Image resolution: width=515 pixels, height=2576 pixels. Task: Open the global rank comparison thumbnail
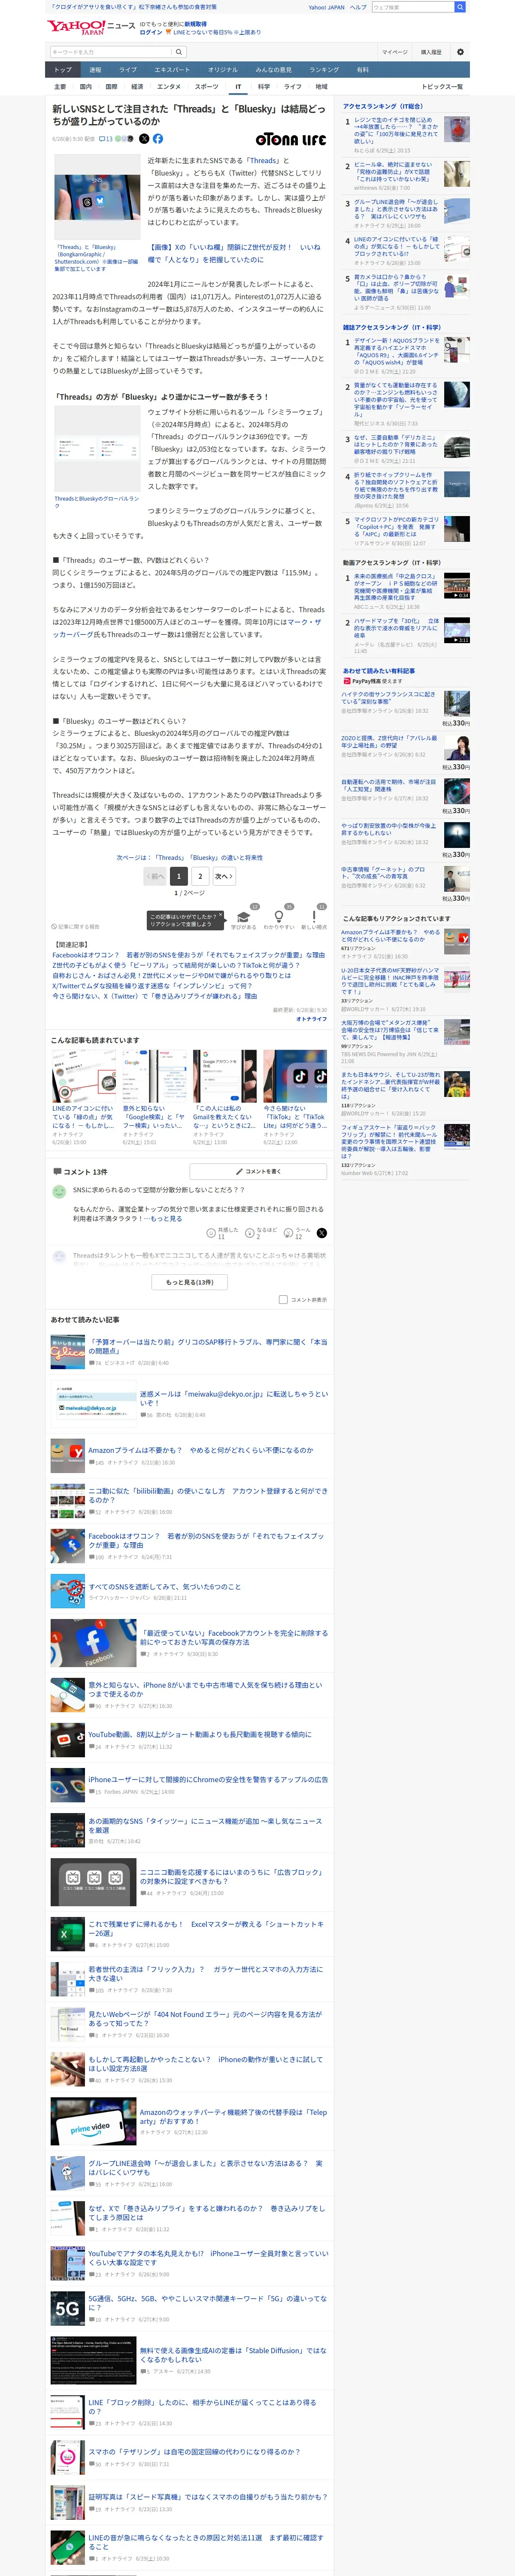coord(96,448)
